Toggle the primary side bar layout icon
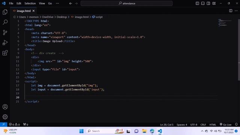Viewport: 240px width, 135px height. (197, 3)
